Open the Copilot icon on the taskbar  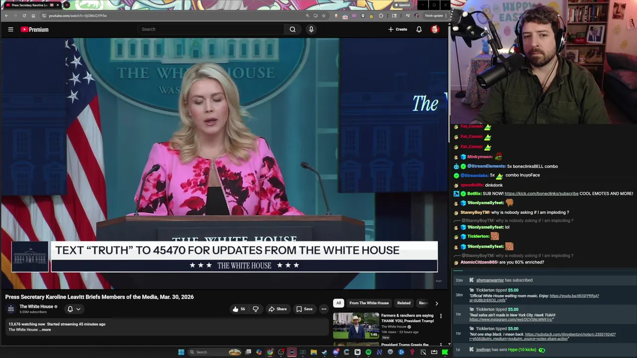pos(259,352)
